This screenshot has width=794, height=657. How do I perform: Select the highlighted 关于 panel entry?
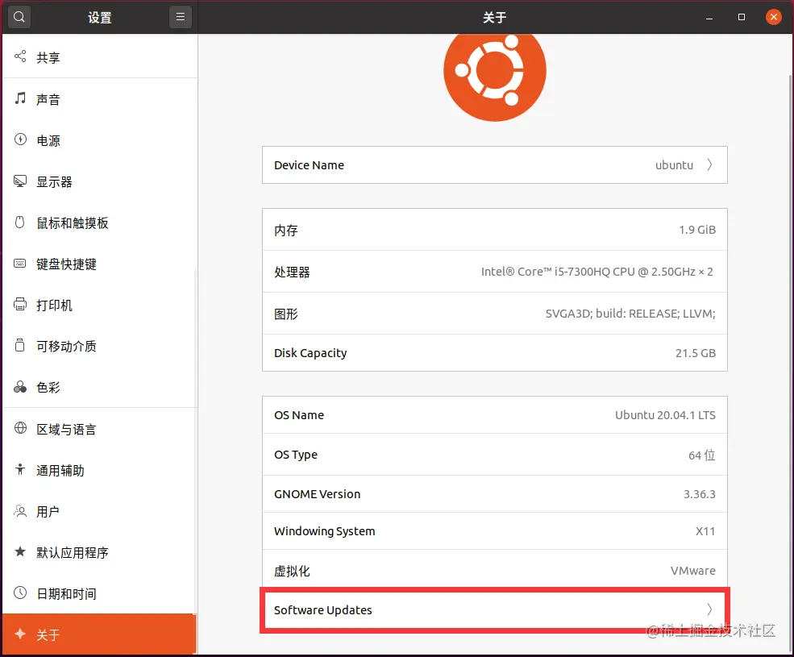[x=98, y=634]
